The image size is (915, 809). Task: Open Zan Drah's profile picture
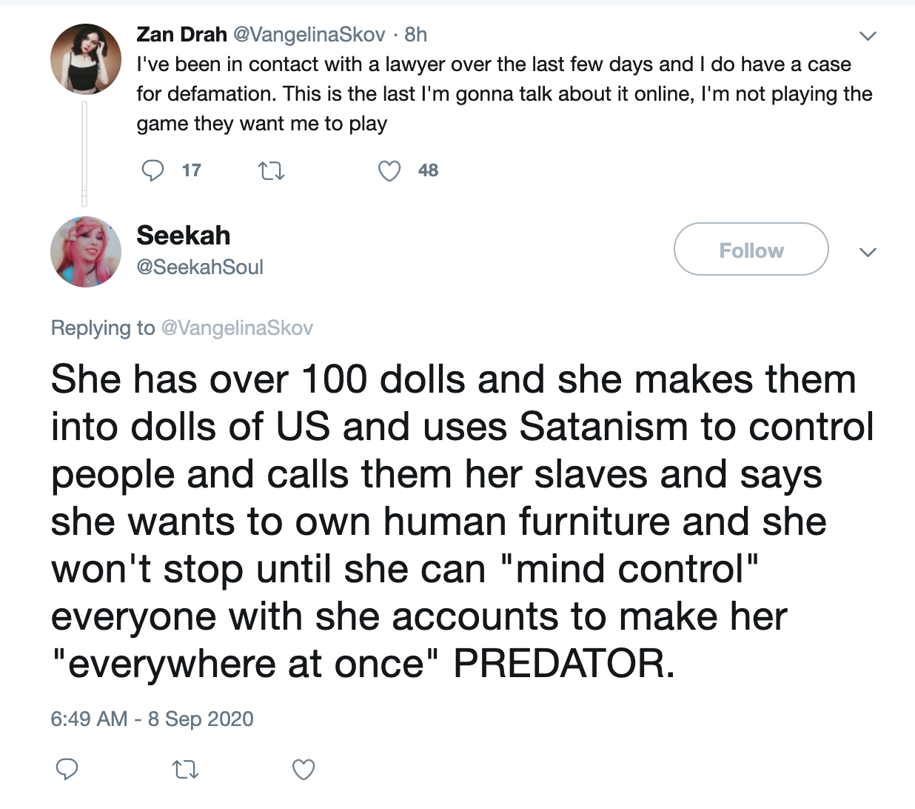(x=86, y=59)
